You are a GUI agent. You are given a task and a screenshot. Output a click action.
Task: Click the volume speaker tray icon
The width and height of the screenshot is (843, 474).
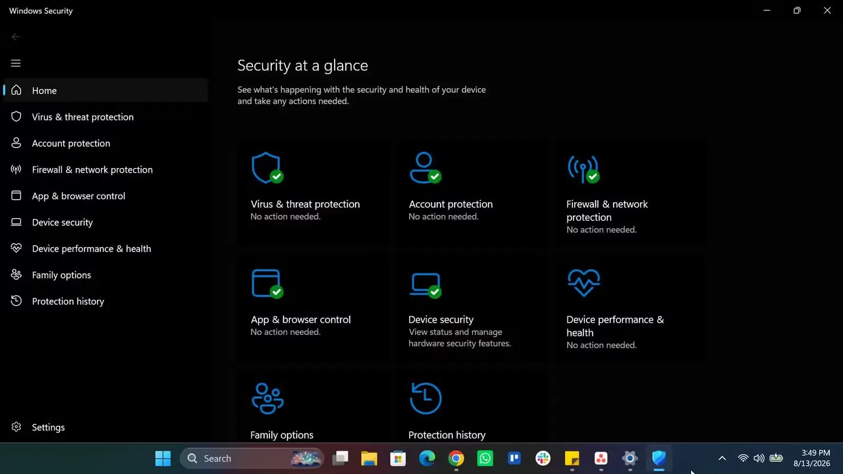coord(759,458)
